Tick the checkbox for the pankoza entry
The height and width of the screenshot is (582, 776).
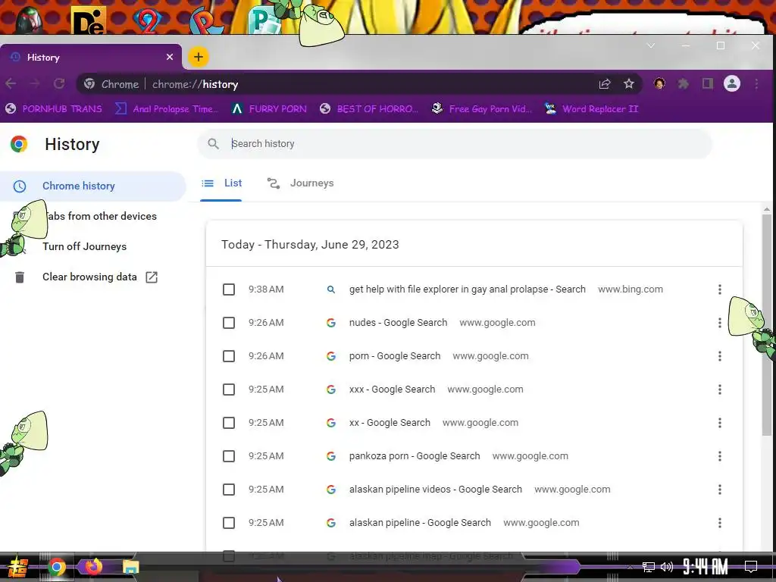(x=229, y=456)
